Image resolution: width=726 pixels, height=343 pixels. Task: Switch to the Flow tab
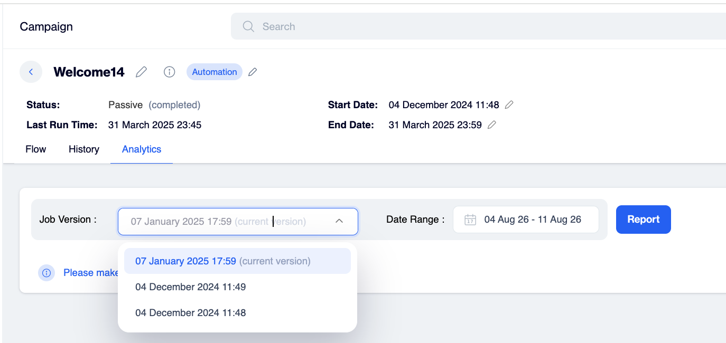pos(36,149)
